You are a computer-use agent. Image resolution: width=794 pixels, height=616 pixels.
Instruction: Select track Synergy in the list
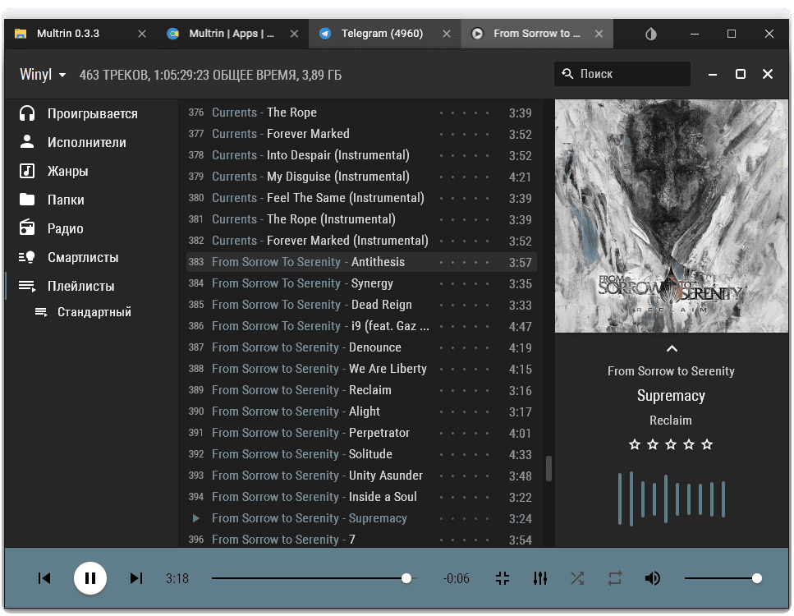(x=361, y=283)
